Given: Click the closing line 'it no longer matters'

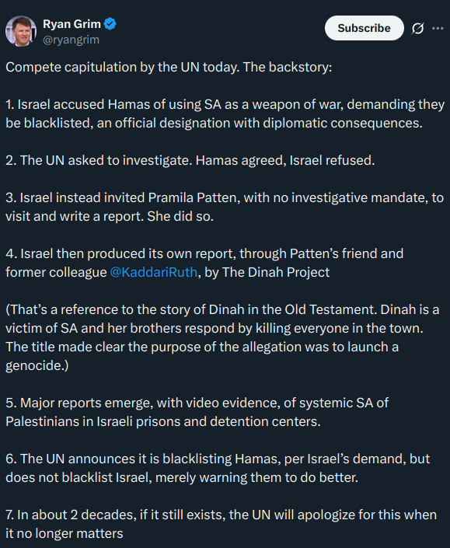Looking at the screenshot, I should pos(65,533).
